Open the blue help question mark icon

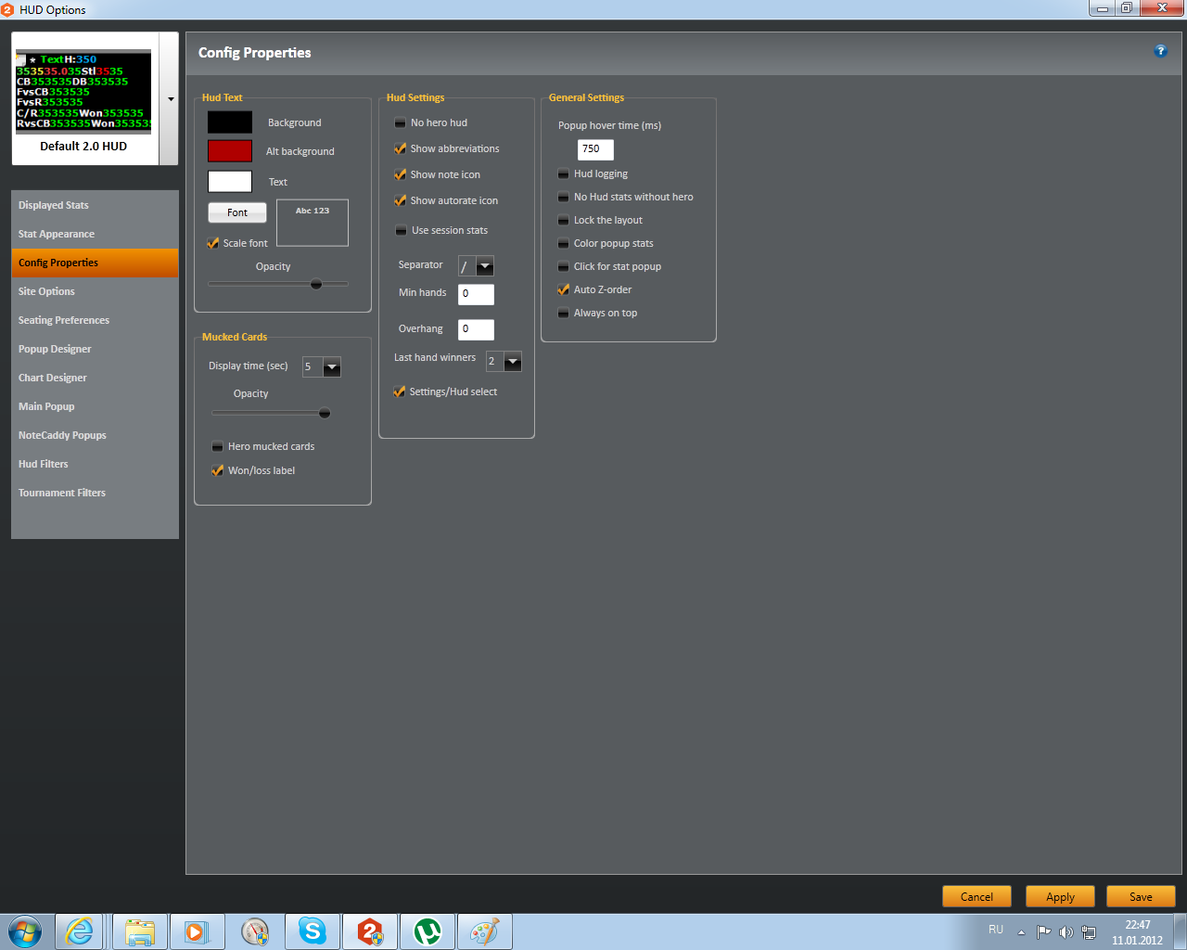point(1160,51)
